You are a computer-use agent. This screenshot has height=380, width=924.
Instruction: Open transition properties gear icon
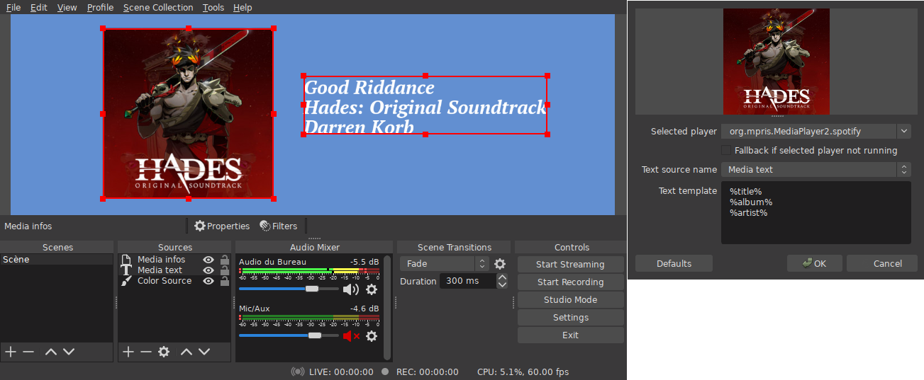point(500,263)
